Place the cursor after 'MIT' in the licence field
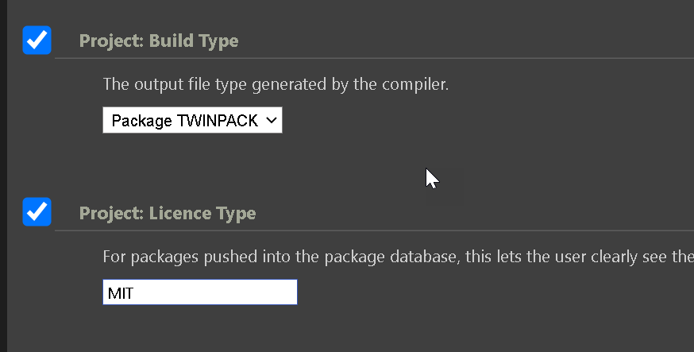 (134, 293)
